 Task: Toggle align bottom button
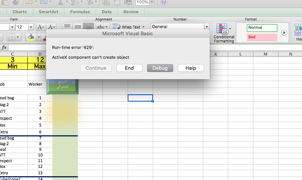click(89, 27)
